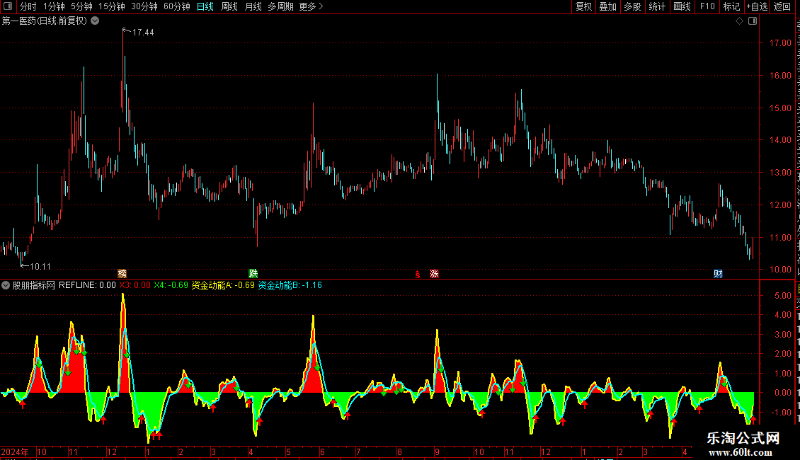Click the 榜 marker on the price chart
The width and height of the screenshot is (800, 460).
(x=122, y=273)
